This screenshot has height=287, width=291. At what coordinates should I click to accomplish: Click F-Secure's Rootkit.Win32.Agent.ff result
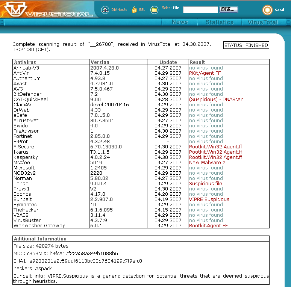215,147
